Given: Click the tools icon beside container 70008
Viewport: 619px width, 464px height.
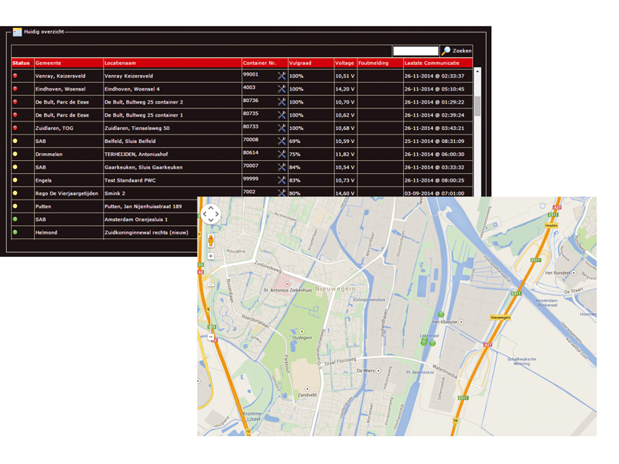Looking at the screenshot, I should [x=282, y=142].
